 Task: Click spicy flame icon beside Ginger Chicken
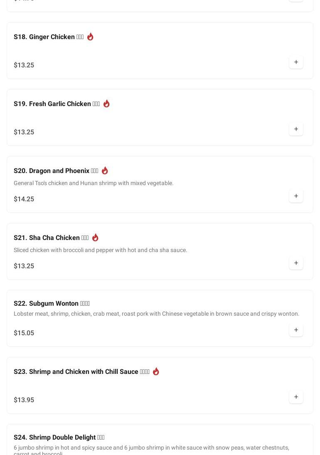(90, 37)
